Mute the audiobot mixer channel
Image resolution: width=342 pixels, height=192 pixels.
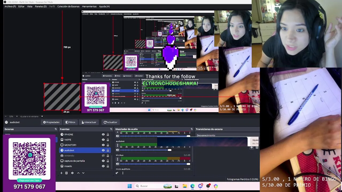click(x=117, y=150)
